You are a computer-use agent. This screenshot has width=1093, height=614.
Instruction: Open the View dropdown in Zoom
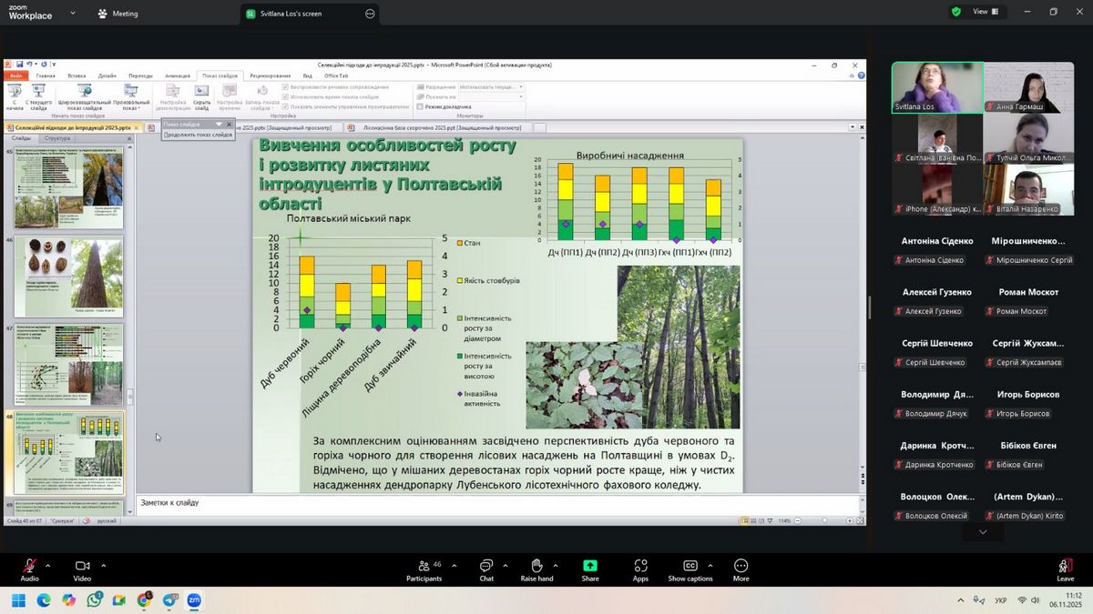pyautogui.click(x=985, y=12)
